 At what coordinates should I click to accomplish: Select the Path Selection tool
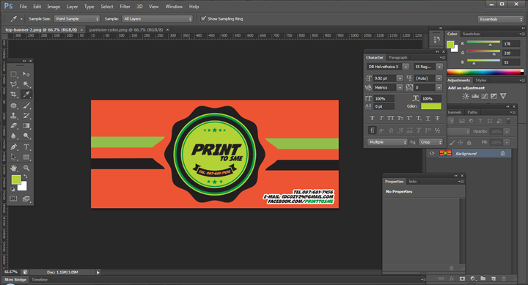point(13,157)
